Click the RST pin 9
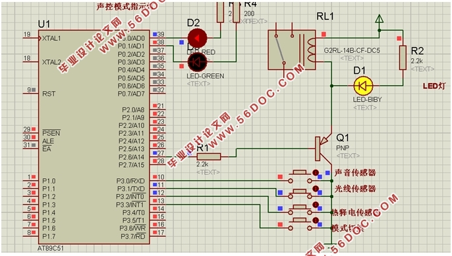The width and height of the screenshot is (452, 256). click(x=30, y=93)
